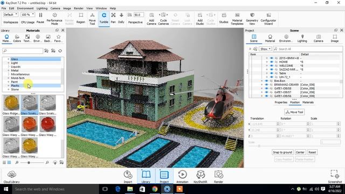Open the Show filter dropdown
This screenshot has width=345, height=194.
[265, 49]
